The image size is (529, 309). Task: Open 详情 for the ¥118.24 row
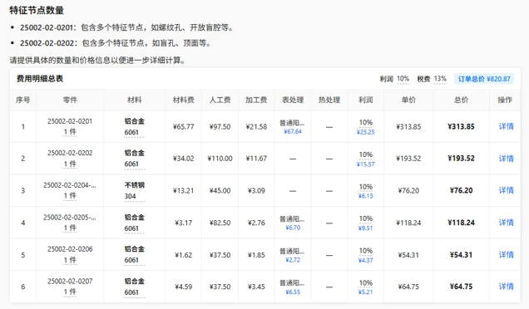(x=506, y=223)
